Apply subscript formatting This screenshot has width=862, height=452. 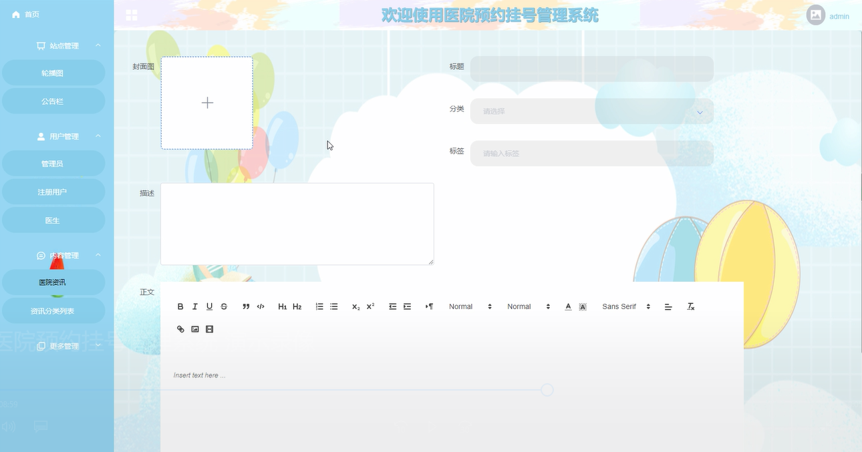(356, 306)
